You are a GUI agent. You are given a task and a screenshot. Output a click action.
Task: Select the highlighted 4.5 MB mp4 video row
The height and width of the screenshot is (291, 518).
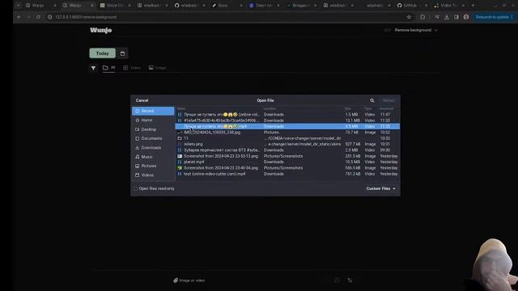tap(287, 126)
